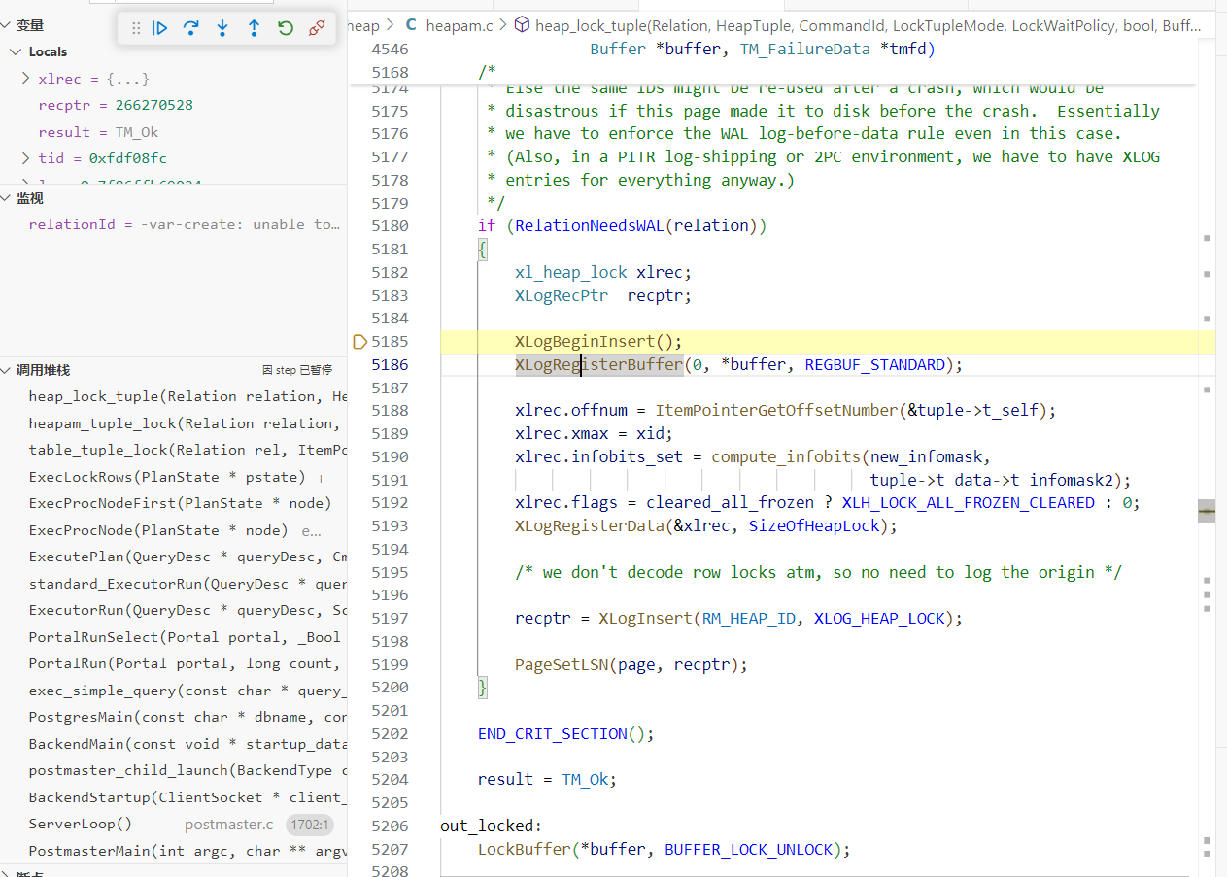Step over the current line
Screen dimensions: 1227x877
[191, 29]
